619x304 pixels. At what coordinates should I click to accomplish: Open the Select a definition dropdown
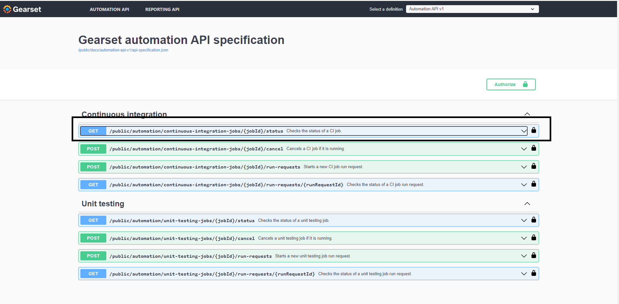(x=472, y=9)
